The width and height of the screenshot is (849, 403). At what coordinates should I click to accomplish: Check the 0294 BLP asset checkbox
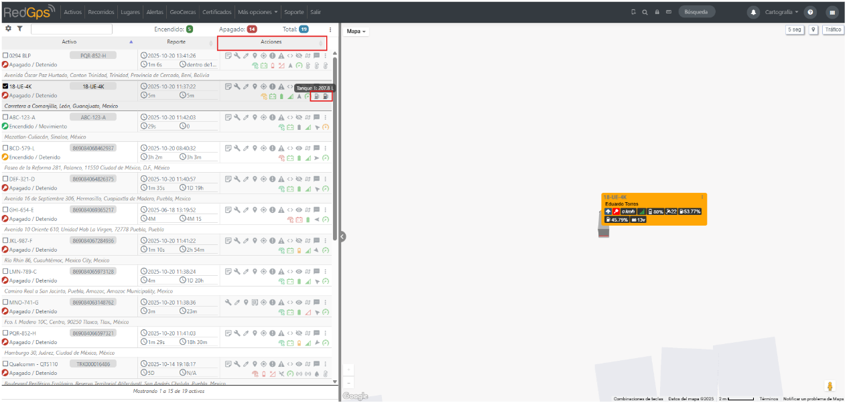[x=5, y=56]
